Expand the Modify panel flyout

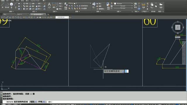pyautogui.click(x=34, y=12)
